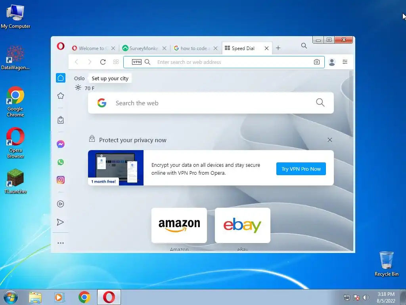Open Bookmarks star in the sidebar
Screen dimensions: 406x305
[x=61, y=96]
